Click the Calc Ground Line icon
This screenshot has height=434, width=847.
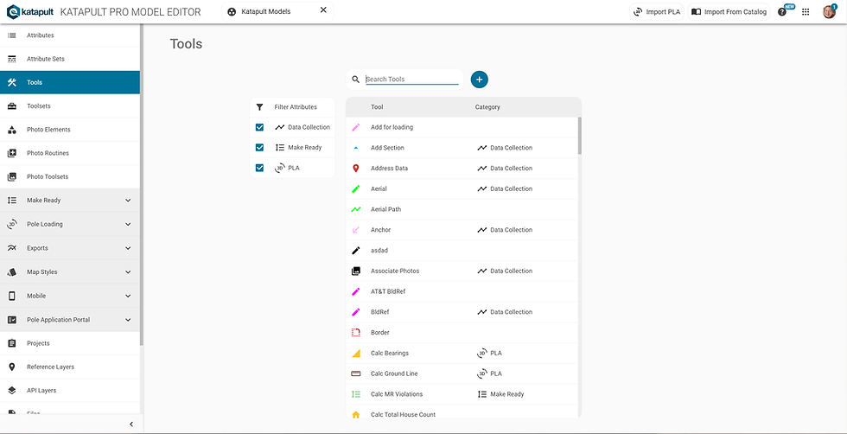point(355,374)
